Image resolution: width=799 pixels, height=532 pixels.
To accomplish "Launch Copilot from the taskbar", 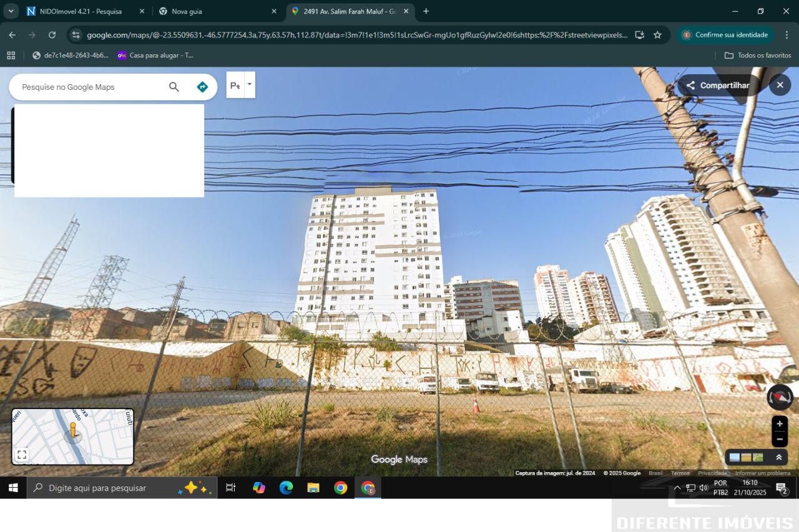I will 259,488.
